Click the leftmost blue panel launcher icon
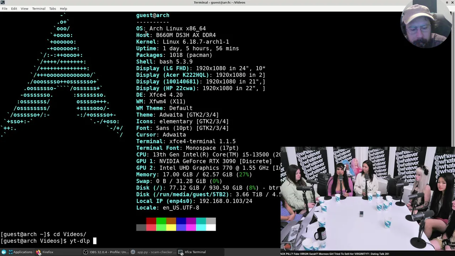Image resolution: width=455 pixels, height=256 pixels. tap(4, 252)
